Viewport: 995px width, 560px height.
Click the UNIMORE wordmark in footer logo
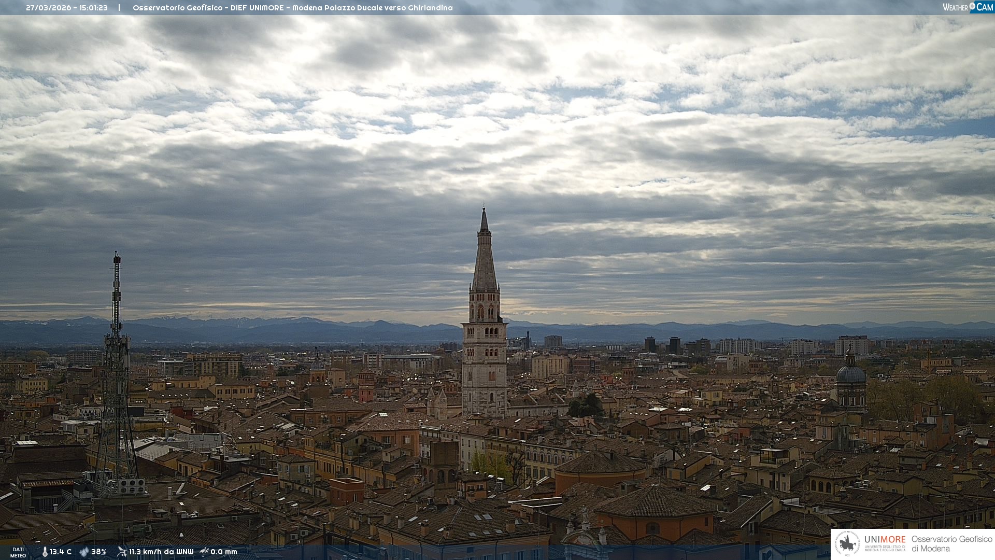click(885, 539)
